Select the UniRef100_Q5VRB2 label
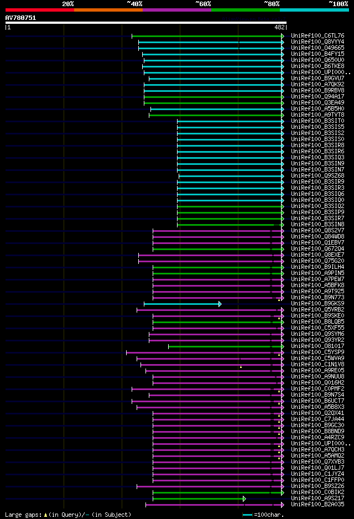Screen dimensions: 354x519 pos(317,309)
